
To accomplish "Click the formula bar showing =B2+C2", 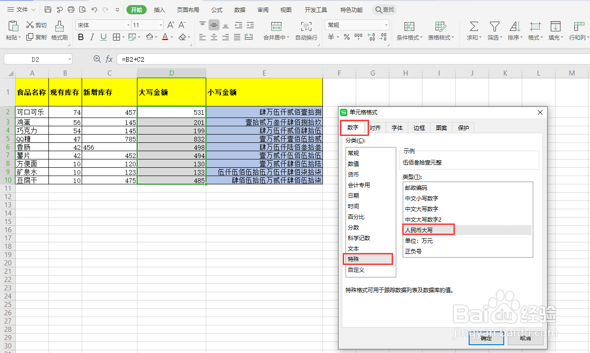I will [352, 59].
